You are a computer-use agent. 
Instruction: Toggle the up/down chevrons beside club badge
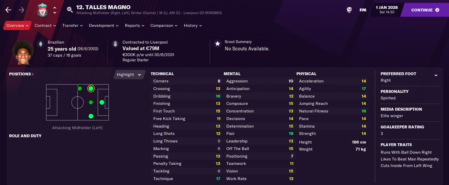[55, 10]
